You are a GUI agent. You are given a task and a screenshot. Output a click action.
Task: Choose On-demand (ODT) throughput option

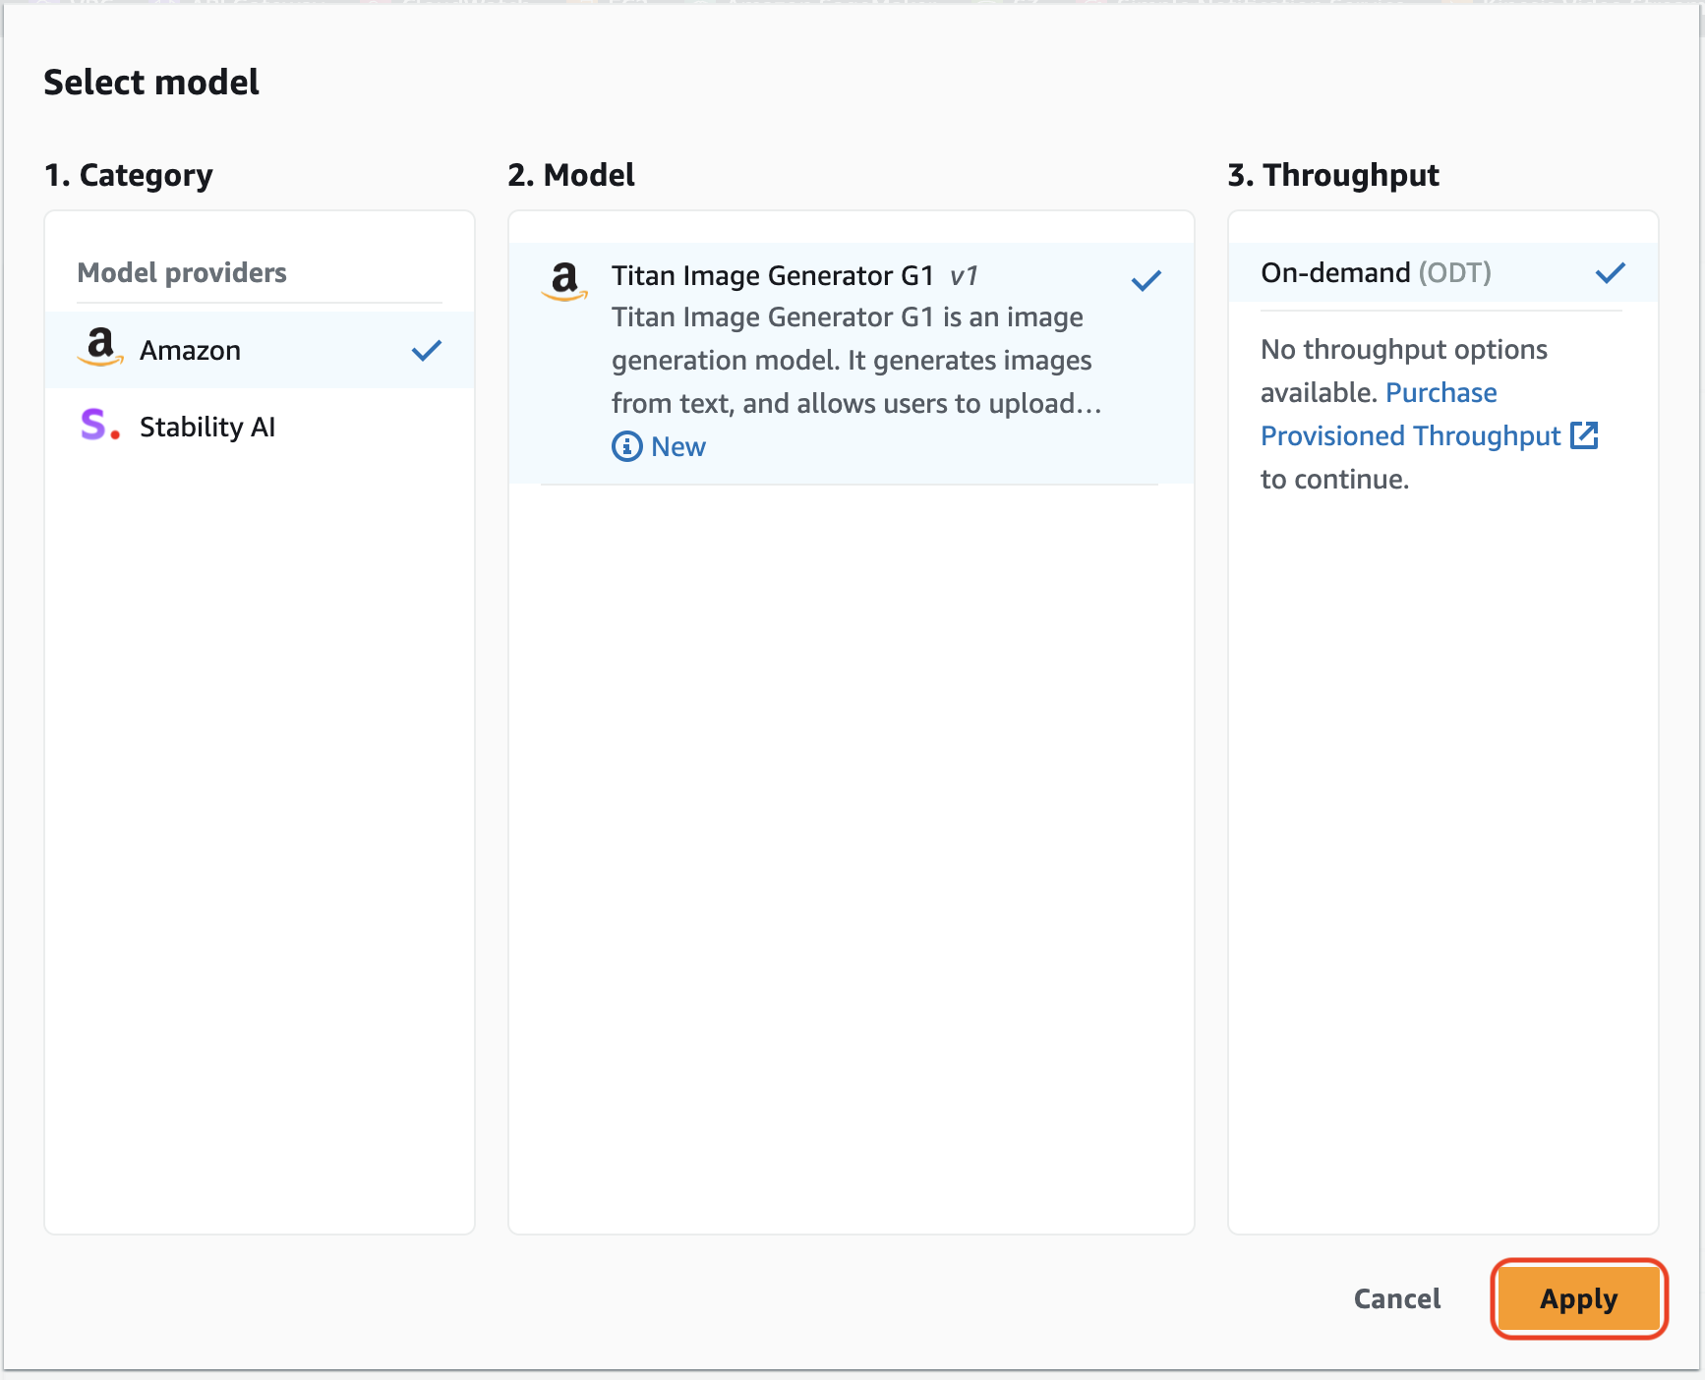1443,272
